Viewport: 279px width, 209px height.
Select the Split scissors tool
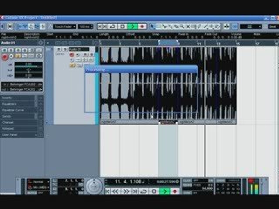[164, 26]
